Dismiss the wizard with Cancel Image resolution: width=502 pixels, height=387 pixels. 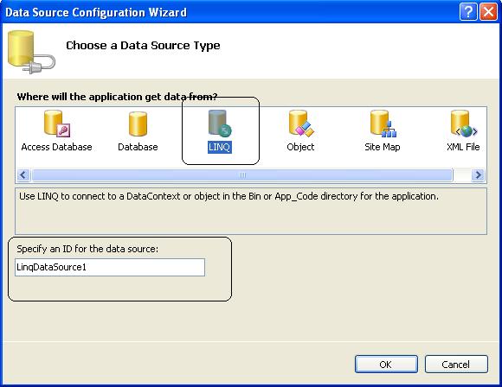(456, 364)
